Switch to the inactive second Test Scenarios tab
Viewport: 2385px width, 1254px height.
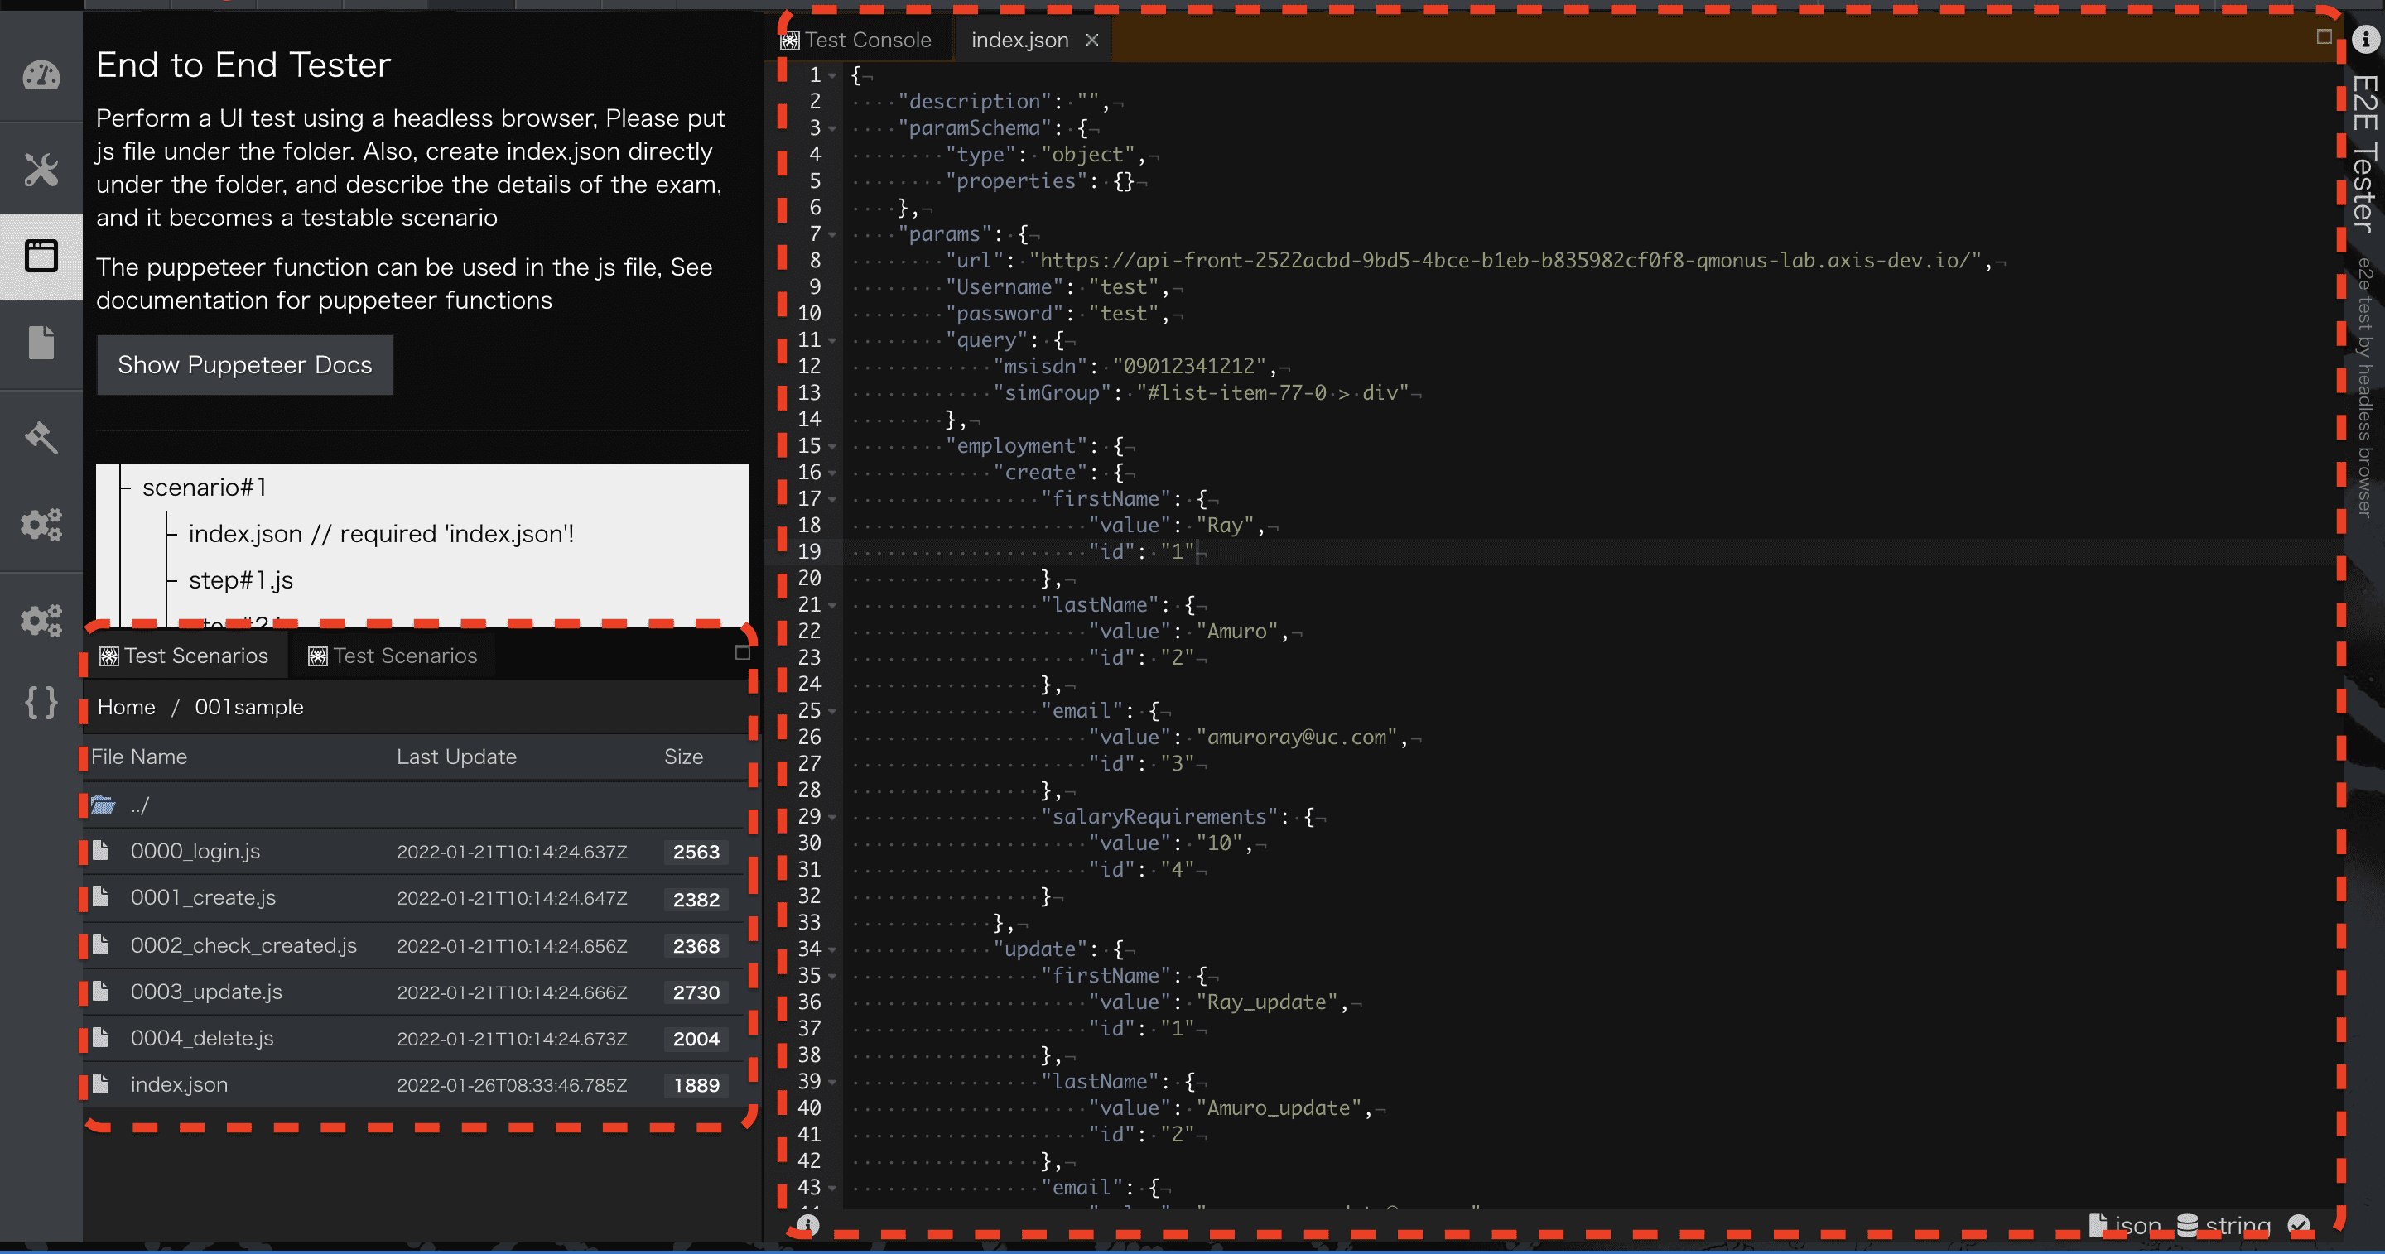click(x=393, y=656)
